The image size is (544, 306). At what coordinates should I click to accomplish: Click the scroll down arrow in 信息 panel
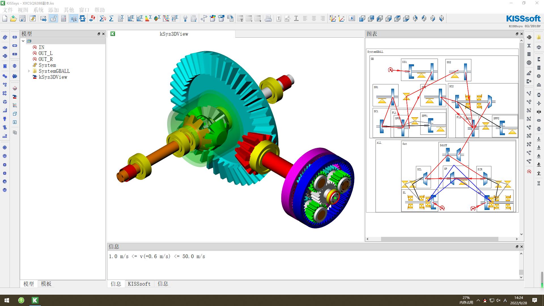521,277
